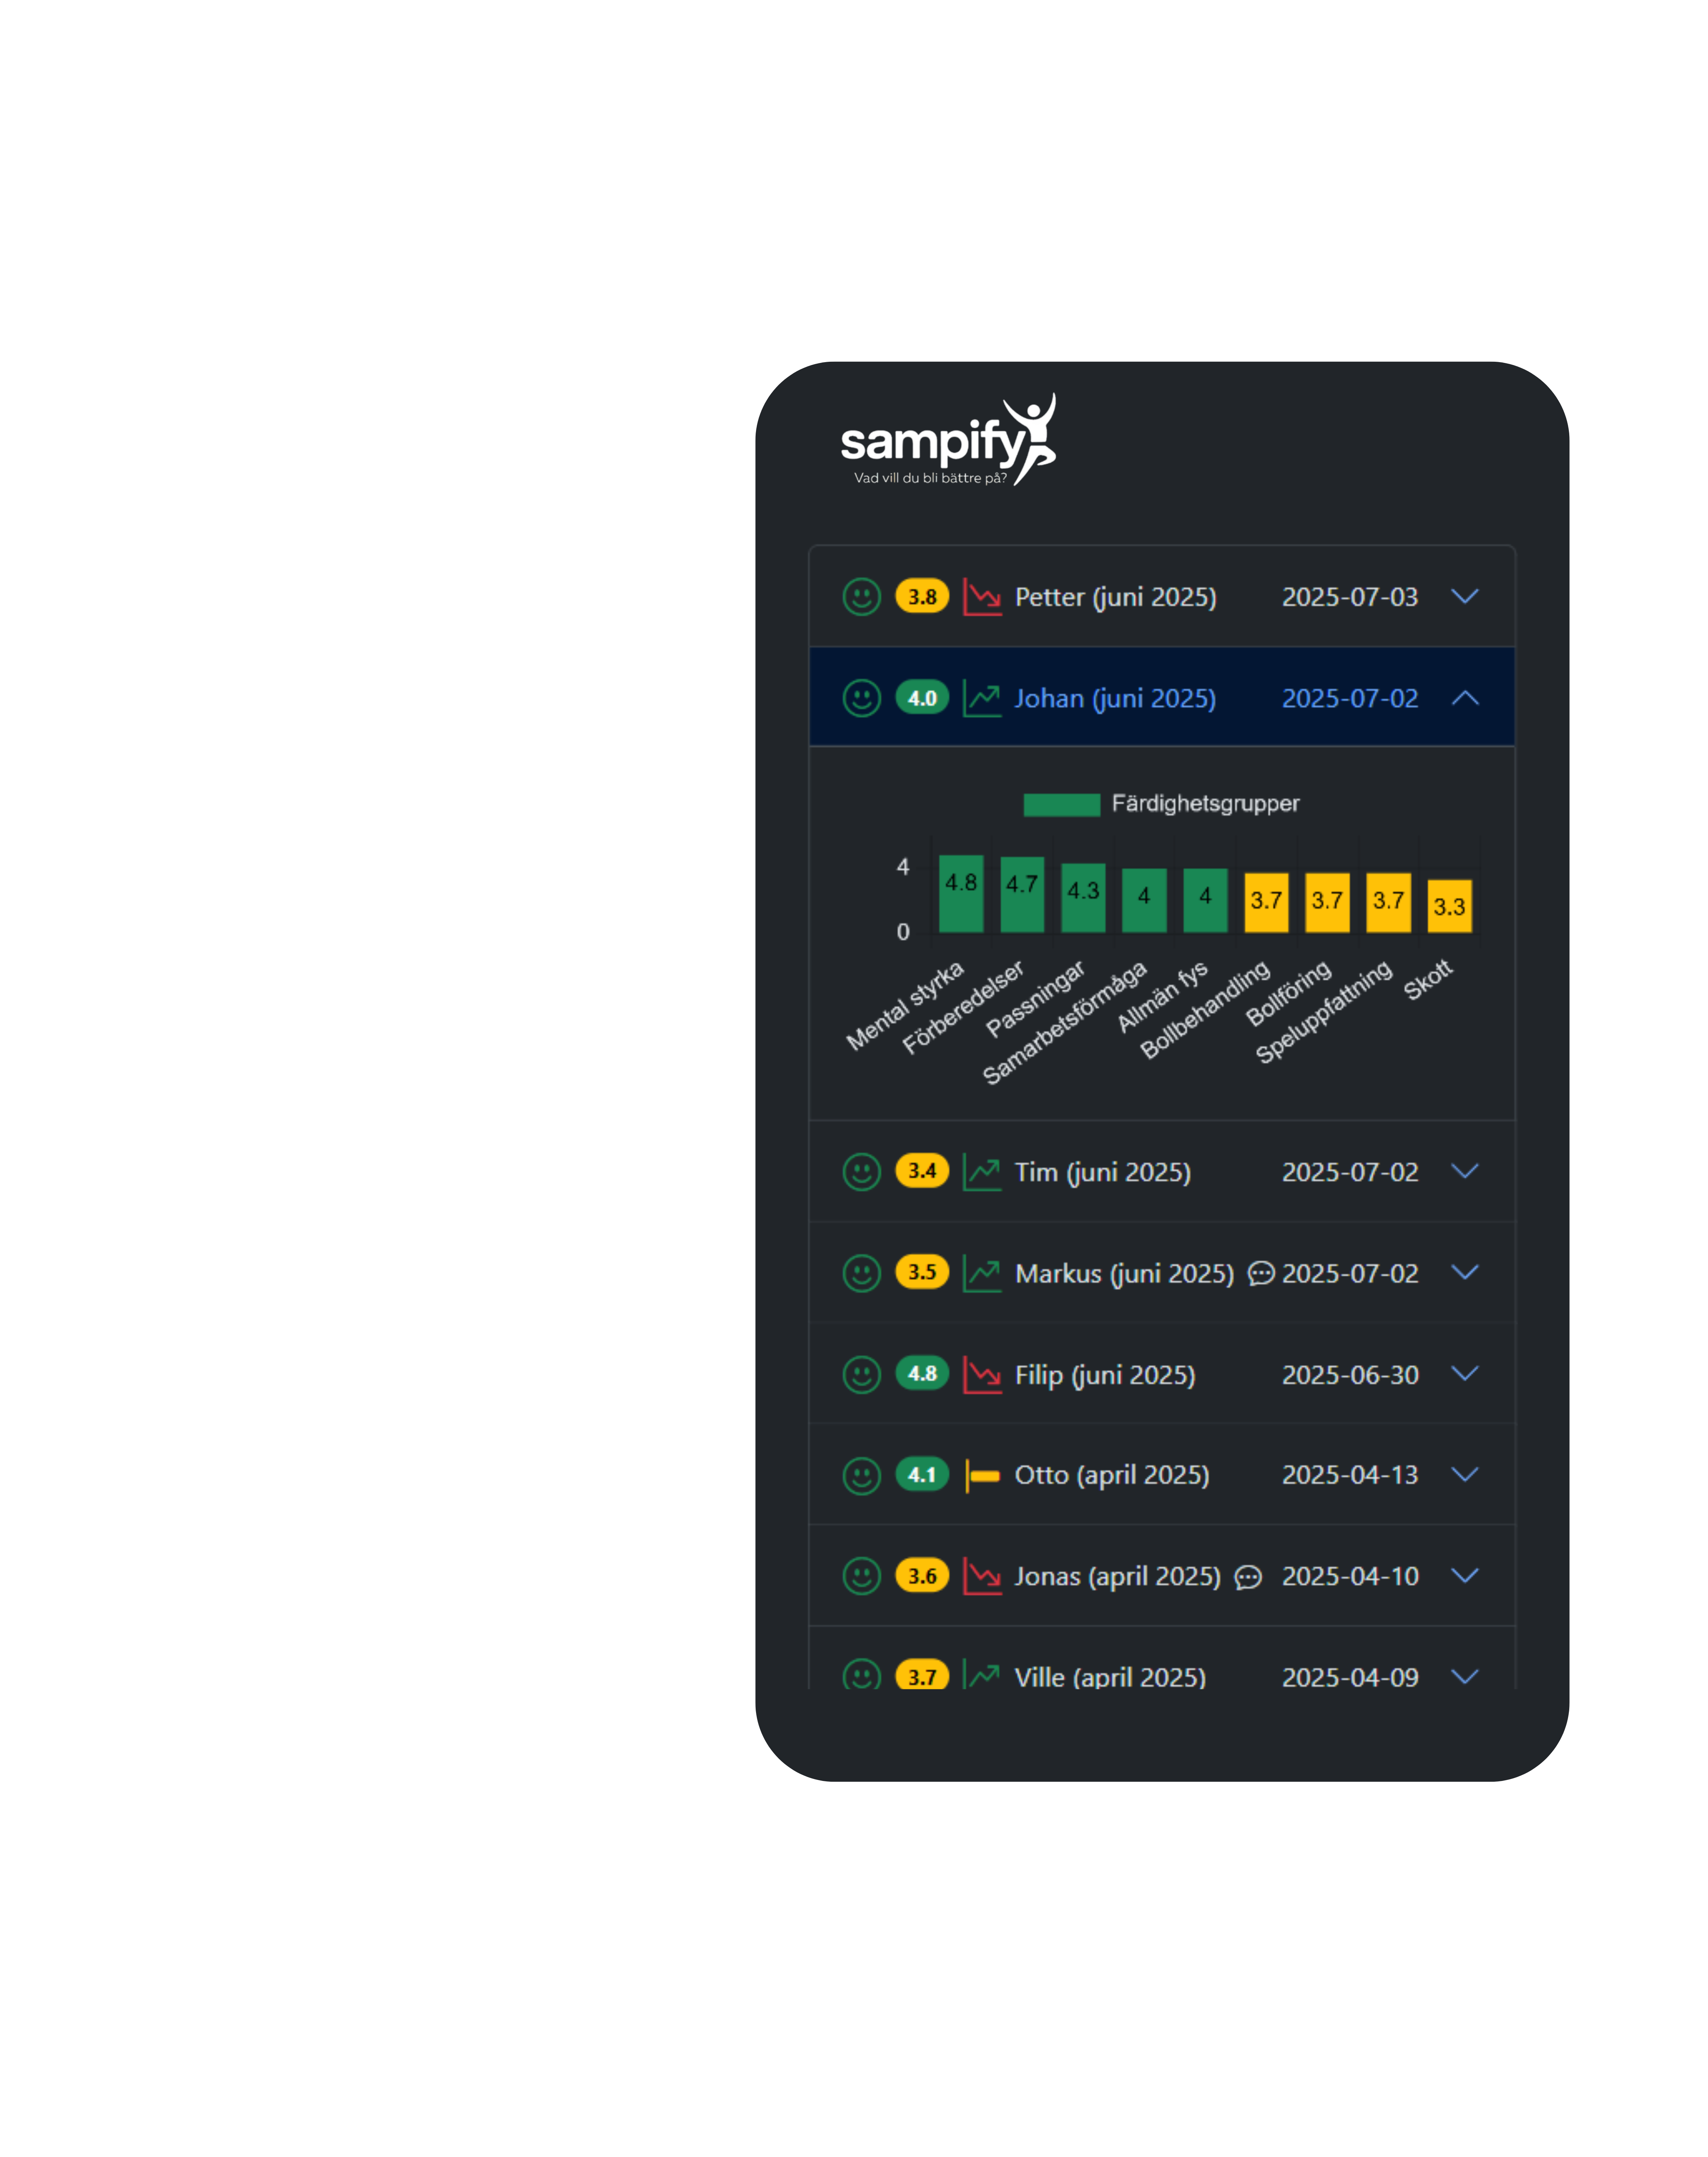Screen dimensions: 1708x2157
Task: Click the Ville (april 2025) name
Action: [1110, 1677]
